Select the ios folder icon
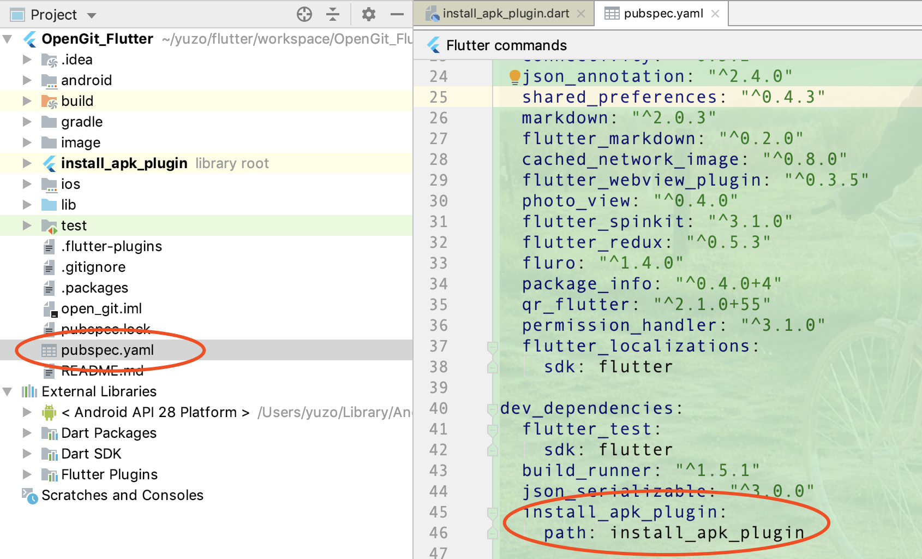 (x=49, y=184)
